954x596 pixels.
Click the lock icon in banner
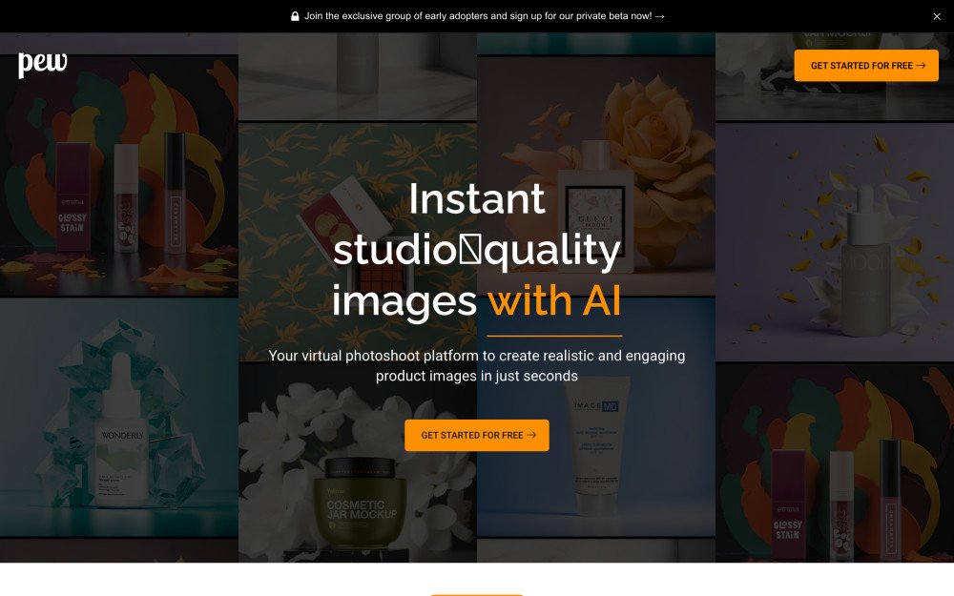pos(295,16)
